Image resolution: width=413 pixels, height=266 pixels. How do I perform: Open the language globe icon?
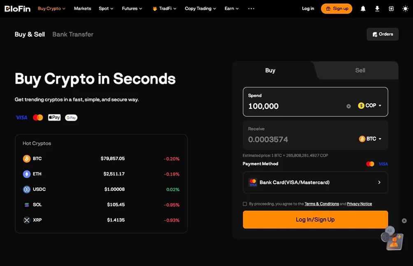pyautogui.click(x=391, y=9)
